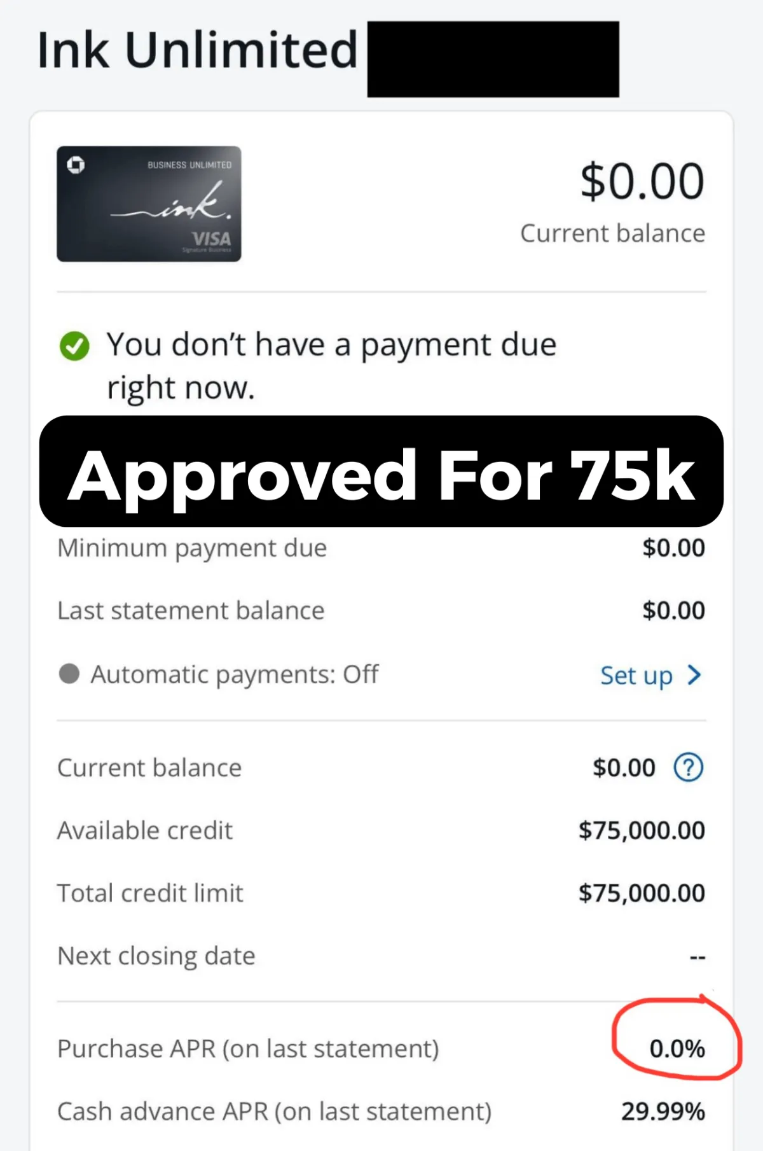The height and width of the screenshot is (1151, 763).
Task: Click the Set up link for automatic payments
Action: click(636, 675)
